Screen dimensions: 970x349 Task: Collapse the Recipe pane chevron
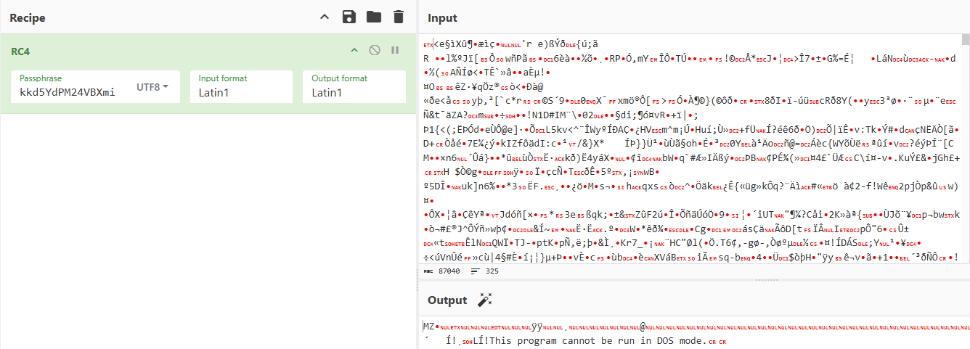tap(325, 17)
